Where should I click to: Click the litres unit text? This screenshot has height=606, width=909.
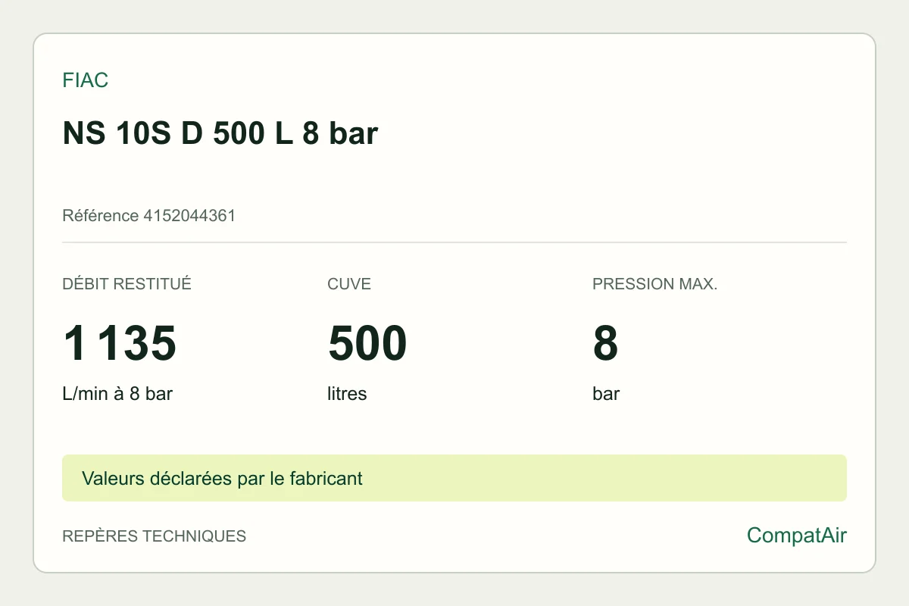(347, 394)
